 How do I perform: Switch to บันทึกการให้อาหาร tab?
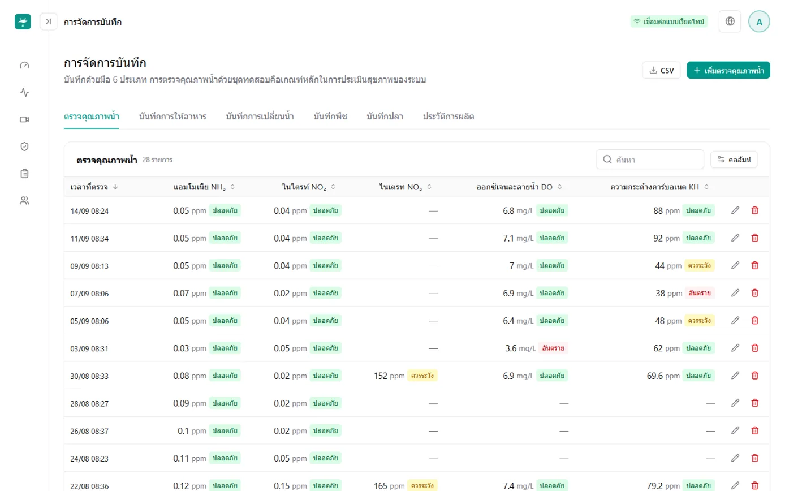click(x=172, y=117)
